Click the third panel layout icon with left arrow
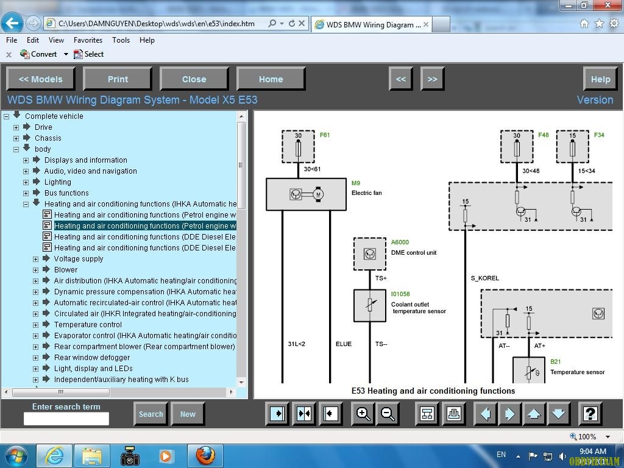 tap(331, 414)
